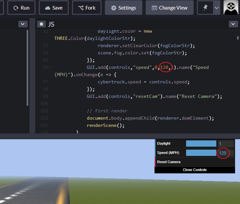Expand the JS panel dropdown chevron
Image resolution: width=240 pixels, height=204 pixels.
coord(233,24)
